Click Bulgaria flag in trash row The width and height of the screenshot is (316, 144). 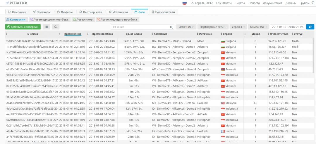coord(223,41)
